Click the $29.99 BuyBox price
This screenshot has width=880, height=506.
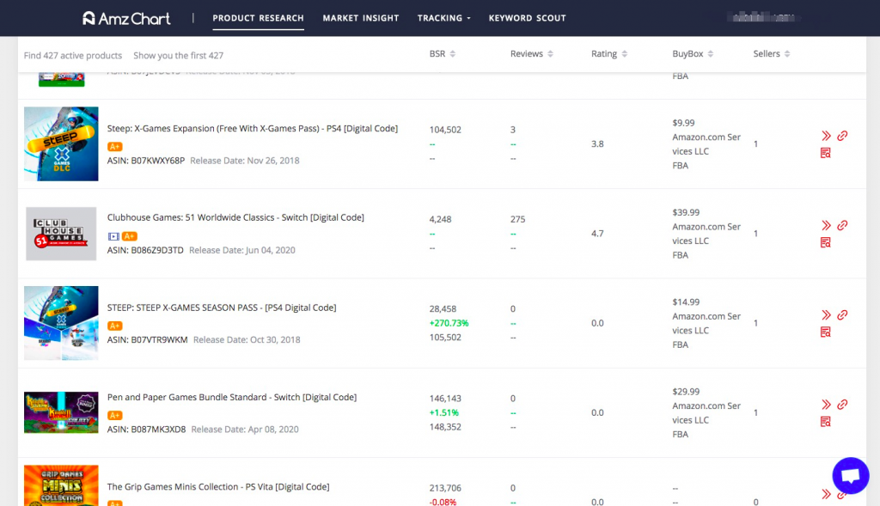click(686, 392)
